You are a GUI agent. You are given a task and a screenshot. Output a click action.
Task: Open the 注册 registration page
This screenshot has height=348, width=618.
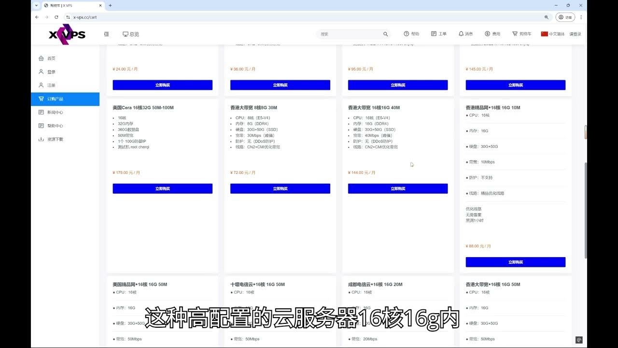(50, 85)
